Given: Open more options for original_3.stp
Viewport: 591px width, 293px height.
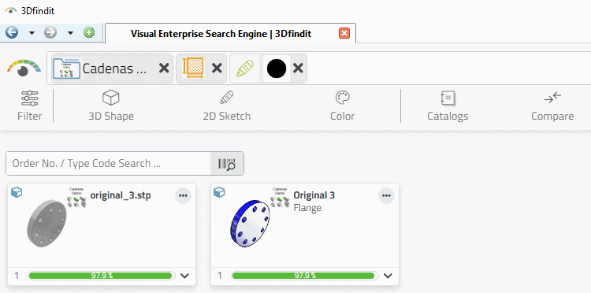Looking at the screenshot, I should coord(183,196).
